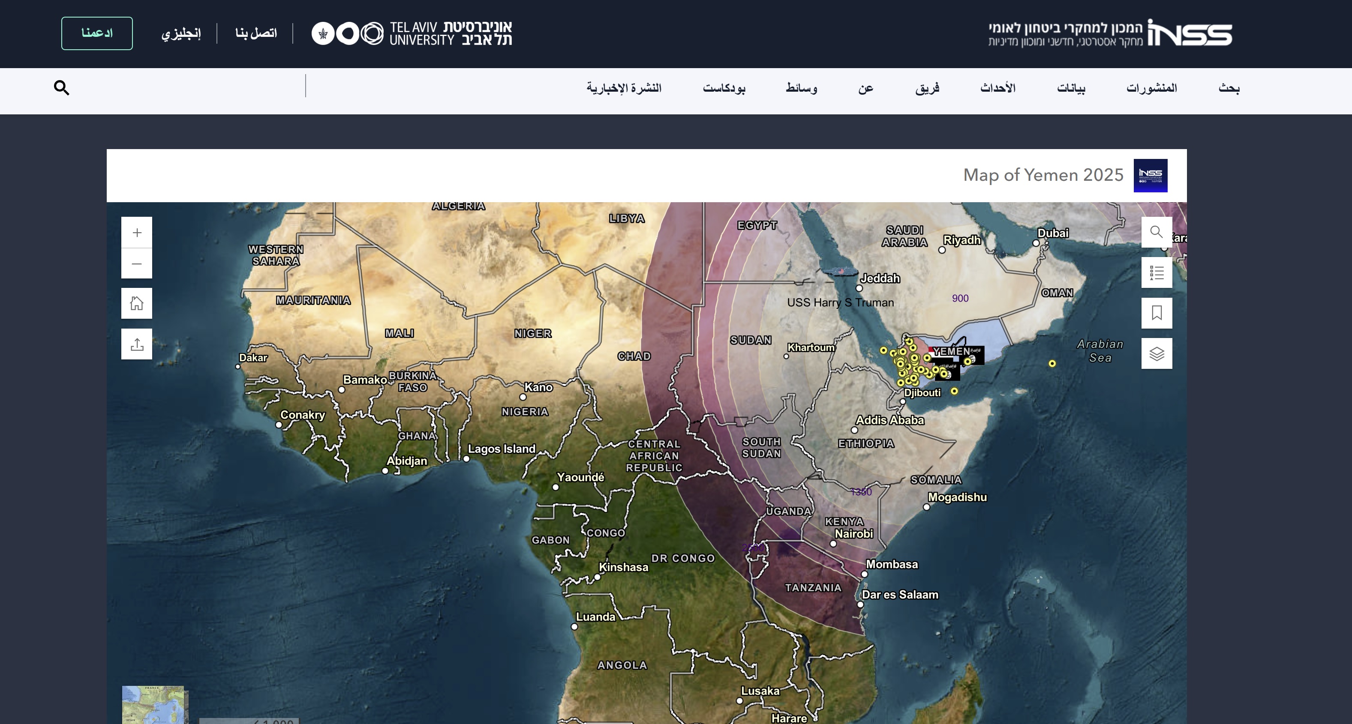Click the Map of Yemen 2025 title
The width and height of the screenshot is (1352, 724).
coord(1043,175)
